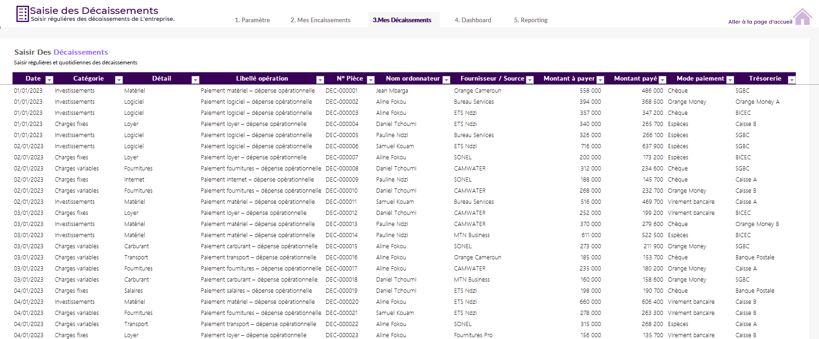The height and width of the screenshot is (339, 819).
Task: Open the Détail column filter dropdown
Action: point(195,80)
